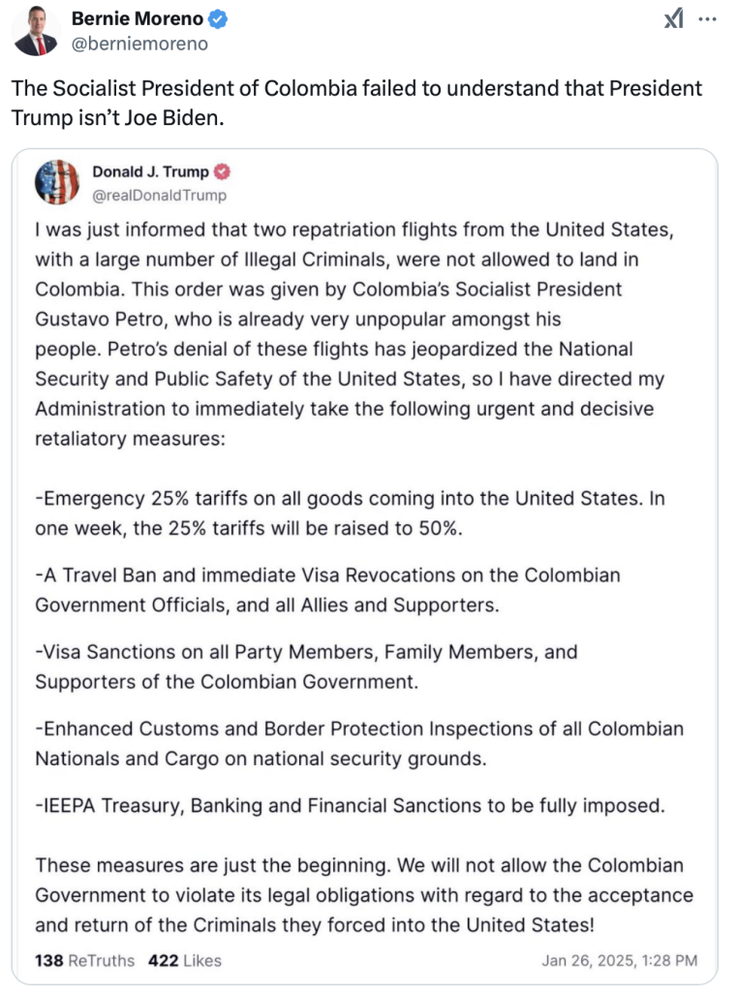Viewport: 737px width, 992px height.
Task: Visit the @realDonaldTrump handle
Action: tap(160, 196)
